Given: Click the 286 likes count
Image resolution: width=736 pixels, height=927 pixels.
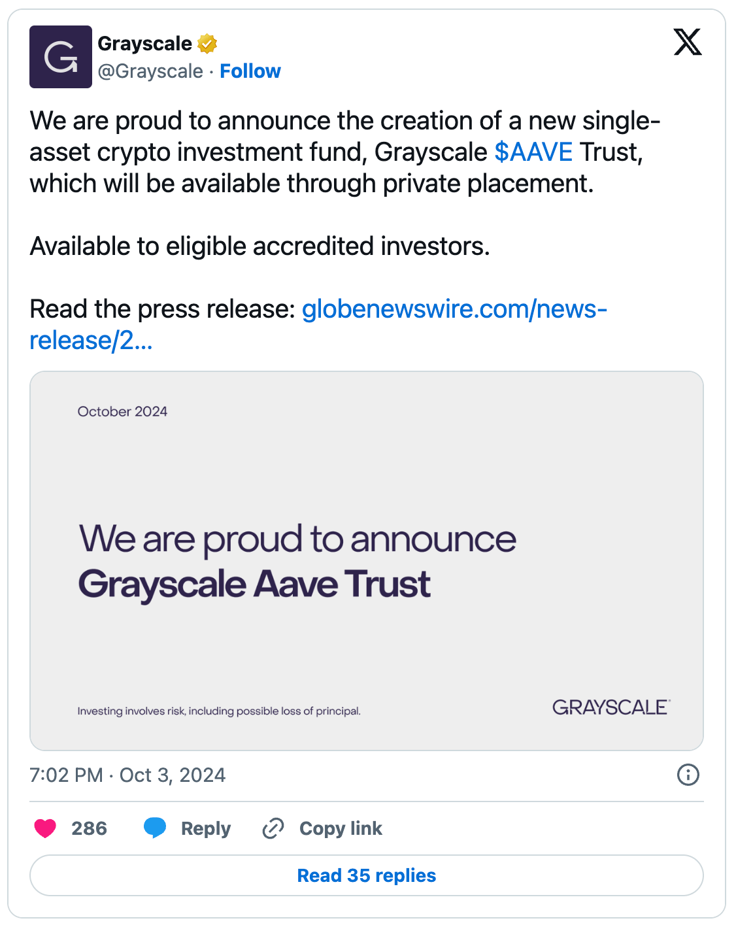Looking at the screenshot, I should click(x=89, y=828).
